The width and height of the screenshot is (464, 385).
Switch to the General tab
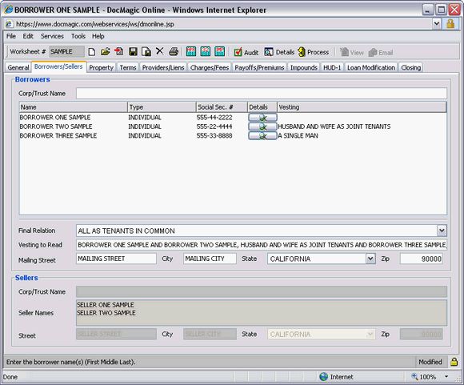click(x=18, y=68)
